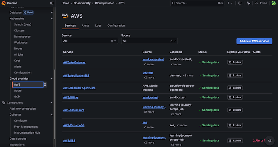Expand the Database section chevron
This screenshot has width=278, height=147.
(x=52, y=13)
